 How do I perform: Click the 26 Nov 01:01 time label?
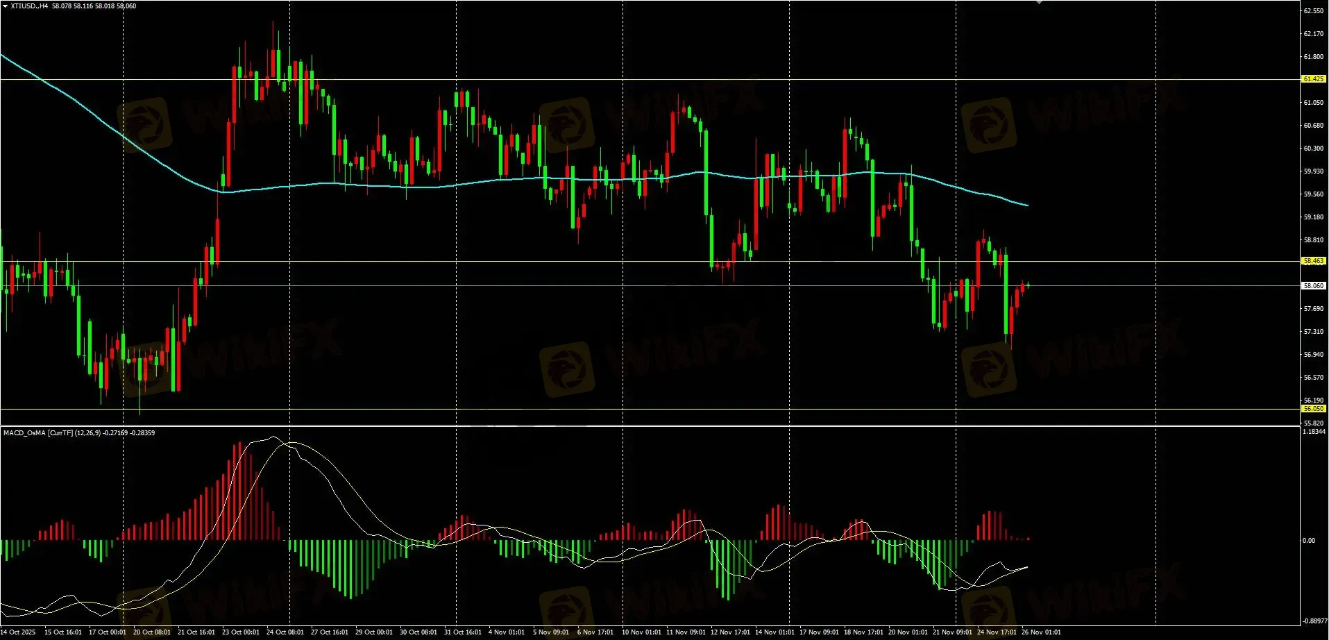click(x=1041, y=632)
